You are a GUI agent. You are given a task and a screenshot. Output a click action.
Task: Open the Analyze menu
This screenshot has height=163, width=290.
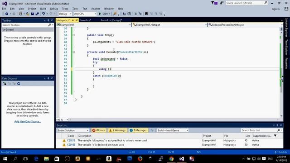coord(96,9)
